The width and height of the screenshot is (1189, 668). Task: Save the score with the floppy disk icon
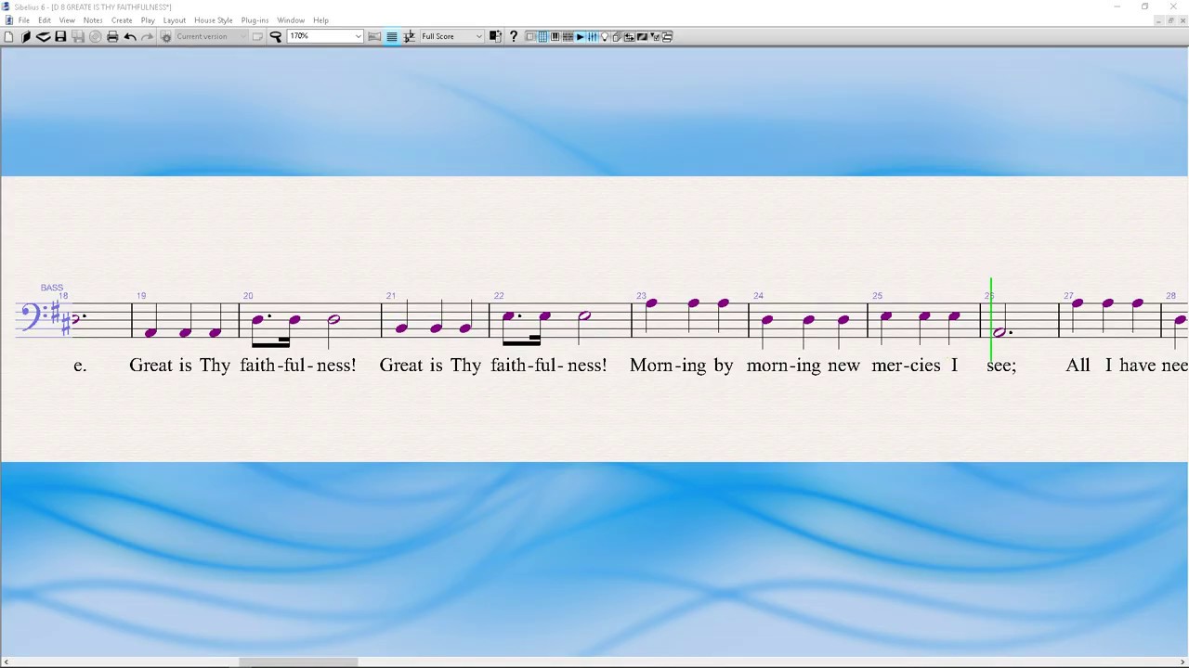click(x=60, y=36)
